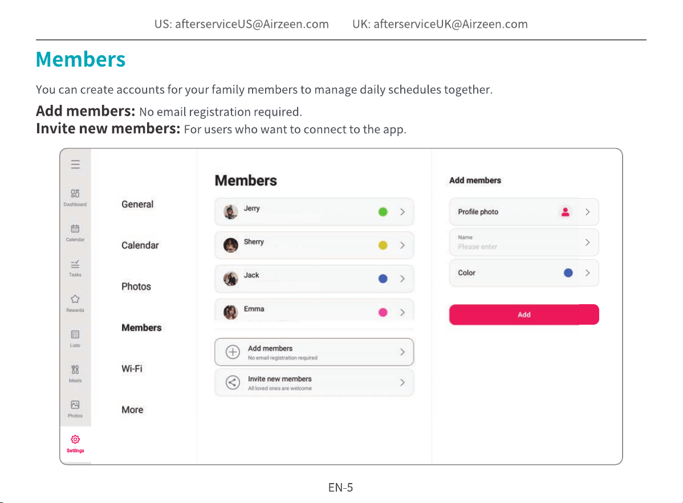Open Lists in the sidebar
The width and height of the screenshot is (683, 503).
(75, 338)
